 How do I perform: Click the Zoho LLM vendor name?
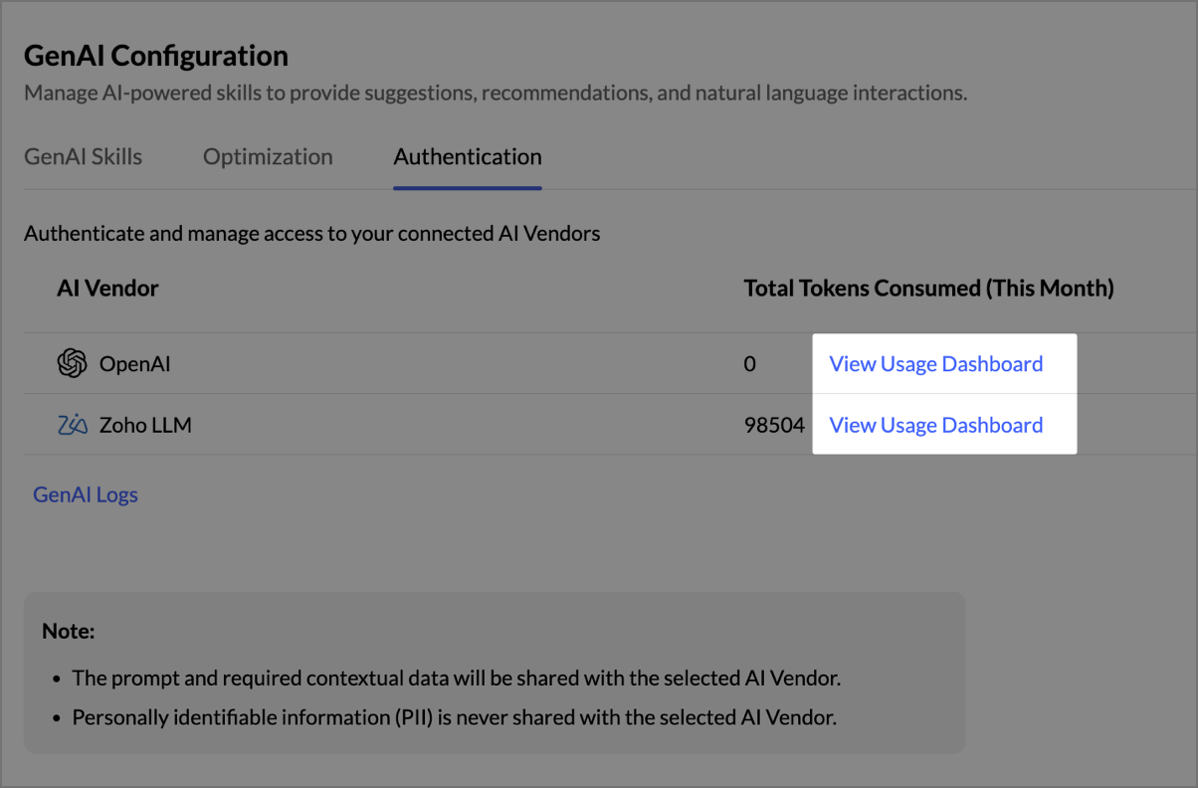tap(145, 426)
